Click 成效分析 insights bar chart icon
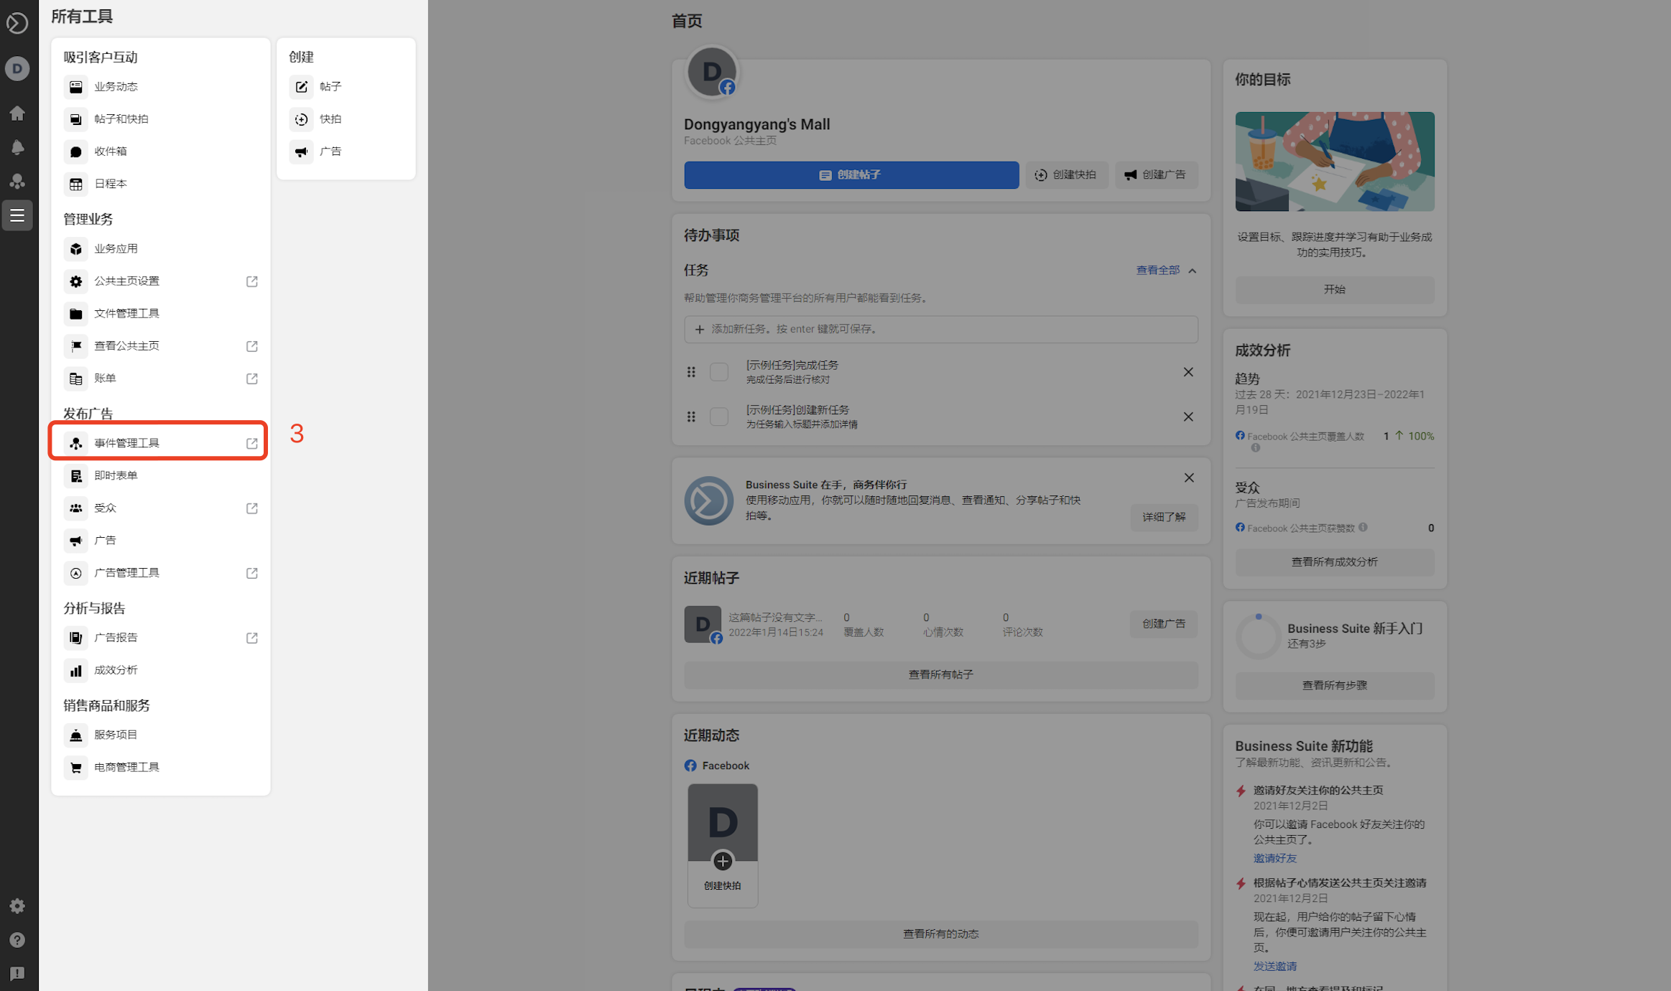The height and width of the screenshot is (991, 1671). point(75,671)
